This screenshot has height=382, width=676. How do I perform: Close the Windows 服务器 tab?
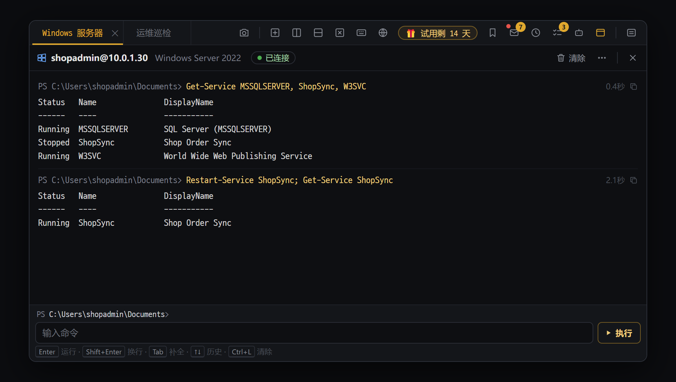[x=115, y=33]
